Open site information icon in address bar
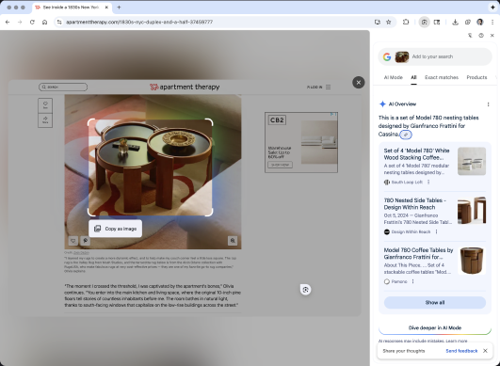The image size is (500, 366). pyautogui.click(x=59, y=22)
